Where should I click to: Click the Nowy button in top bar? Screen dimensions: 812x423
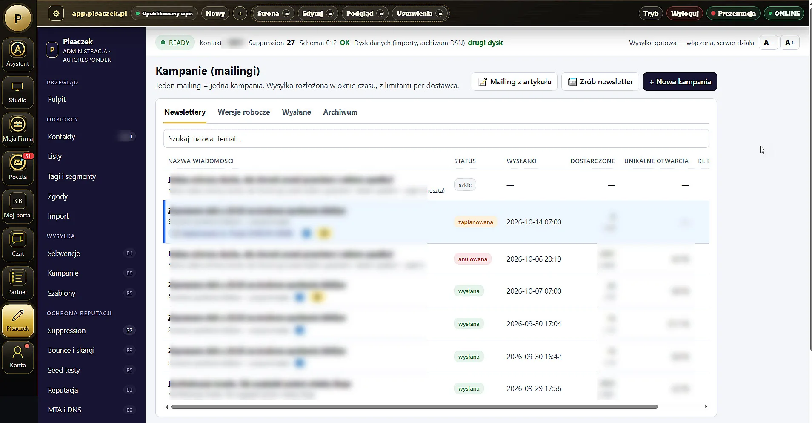pyautogui.click(x=215, y=13)
